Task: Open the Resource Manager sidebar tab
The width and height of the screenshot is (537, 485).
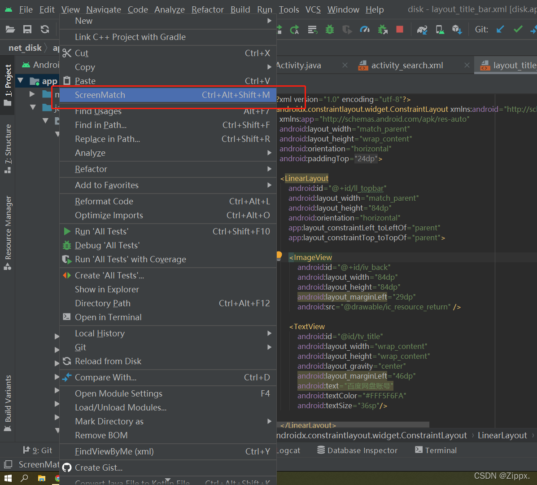Action: (x=8, y=233)
